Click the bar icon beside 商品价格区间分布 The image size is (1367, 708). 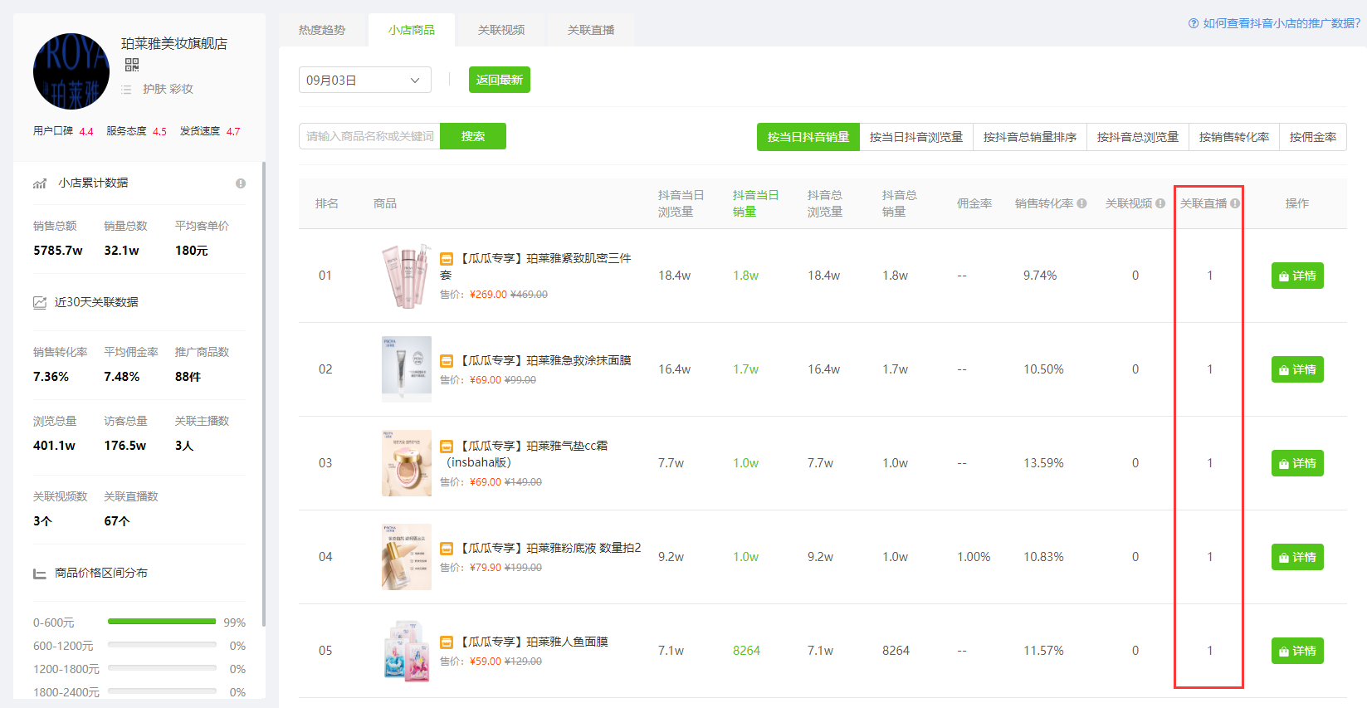(x=40, y=574)
